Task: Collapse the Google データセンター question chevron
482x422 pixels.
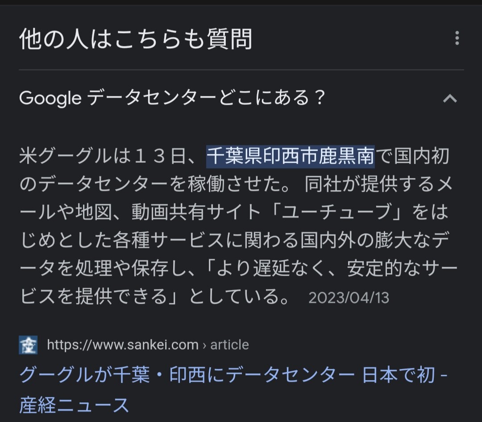Action: click(x=450, y=98)
